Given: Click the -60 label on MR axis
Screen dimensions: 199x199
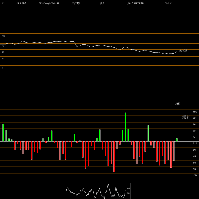Looking at the screenshot, I should (x=194, y=163).
